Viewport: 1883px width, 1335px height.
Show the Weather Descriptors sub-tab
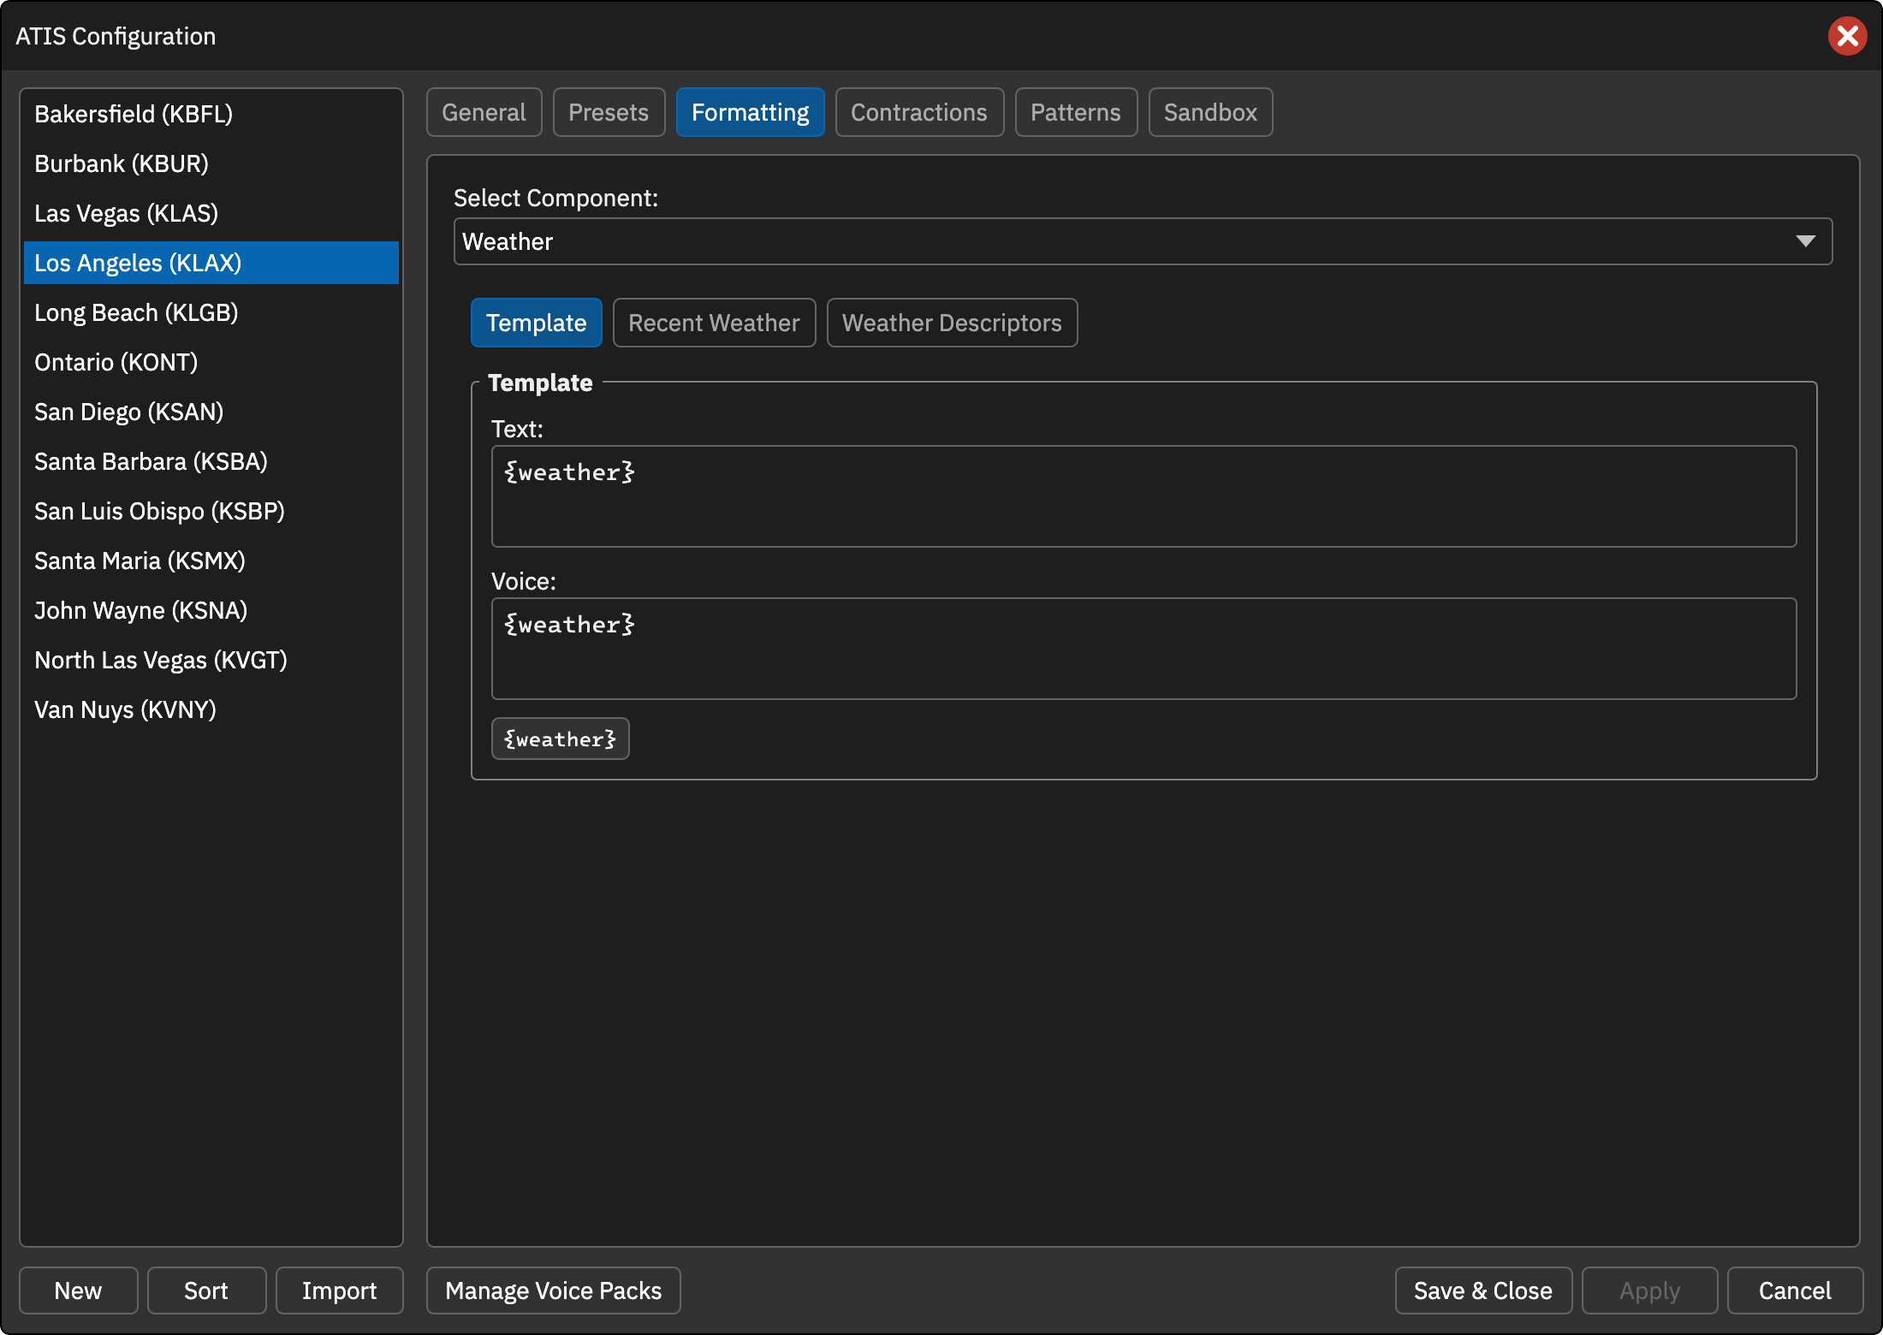pos(952,323)
